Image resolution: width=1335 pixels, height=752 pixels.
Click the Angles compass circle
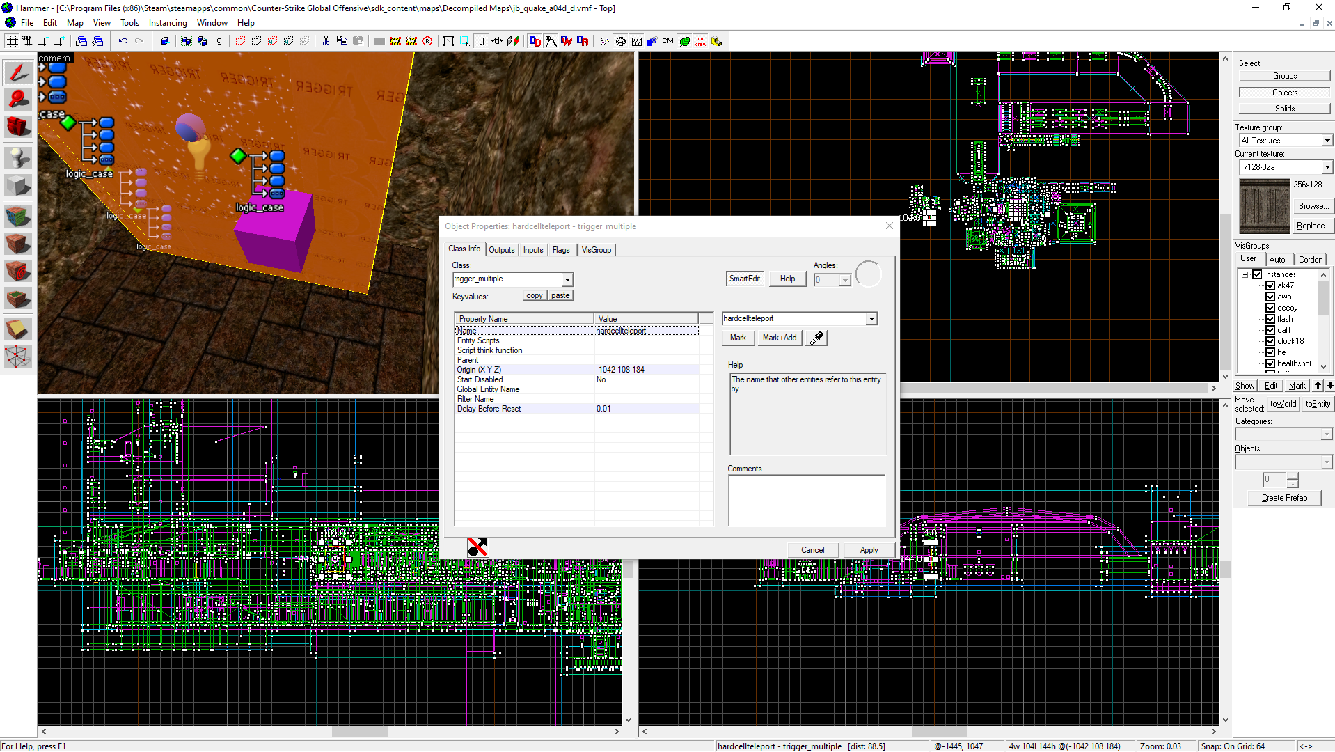(868, 274)
